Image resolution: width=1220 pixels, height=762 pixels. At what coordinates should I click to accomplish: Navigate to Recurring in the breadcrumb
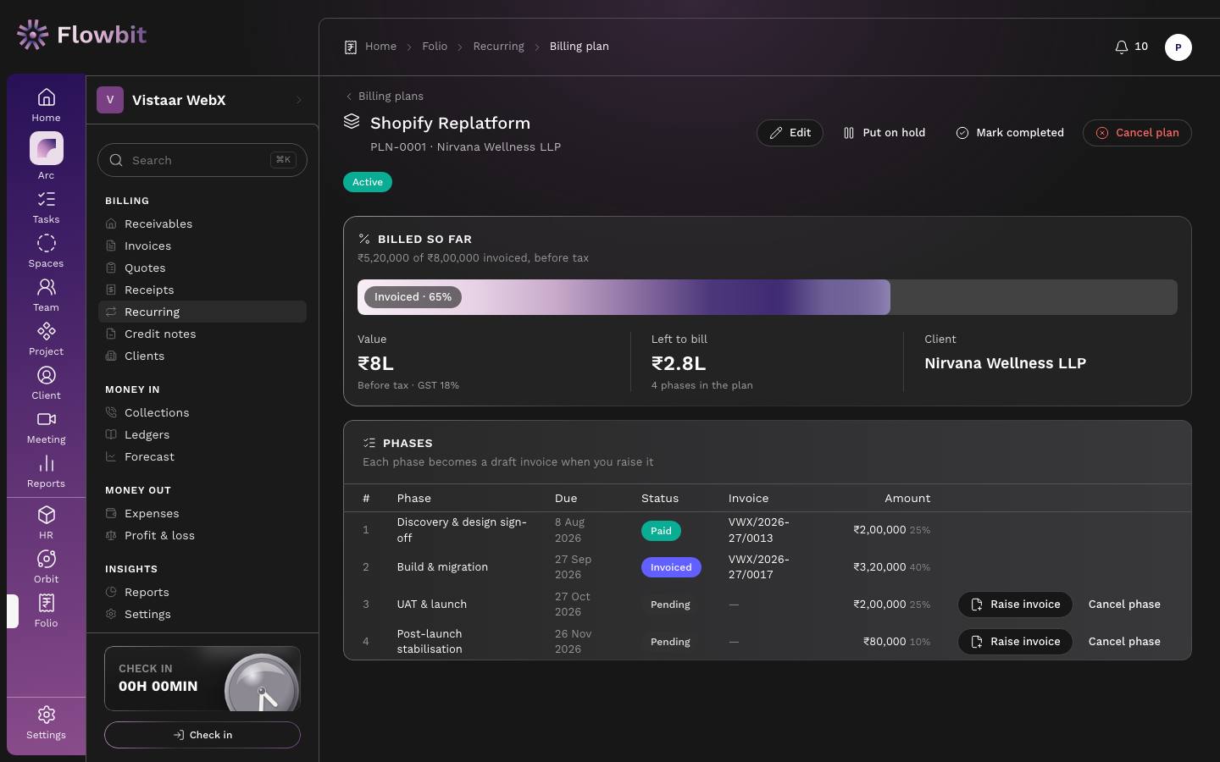[x=498, y=47]
